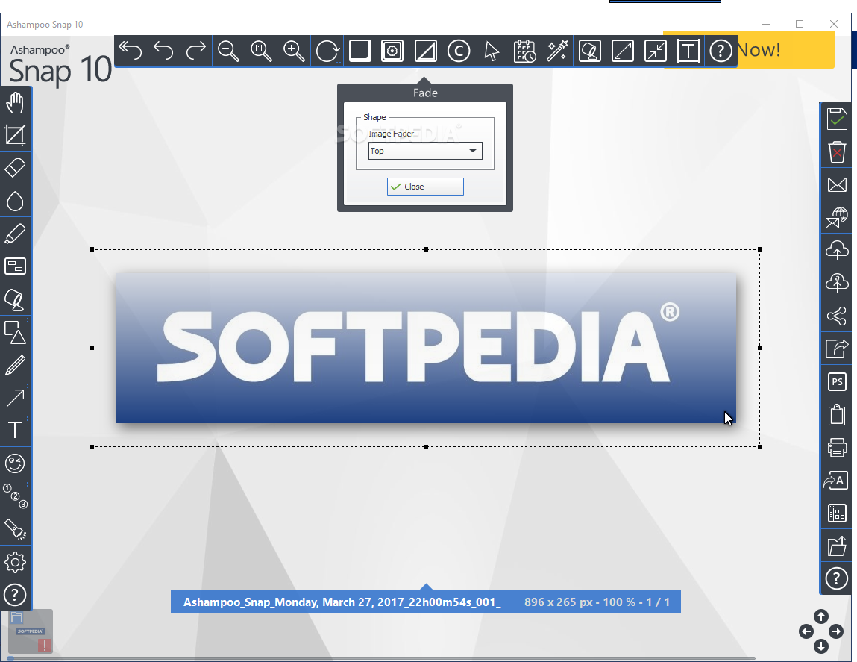857x662 pixels.
Task: Open the smiley clipart tool
Action: pyautogui.click(x=15, y=463)
